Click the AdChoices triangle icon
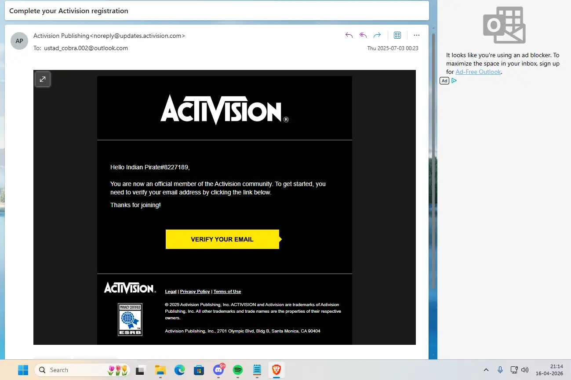The width and height of the screenshot is (571, 380). click(454, 80)
